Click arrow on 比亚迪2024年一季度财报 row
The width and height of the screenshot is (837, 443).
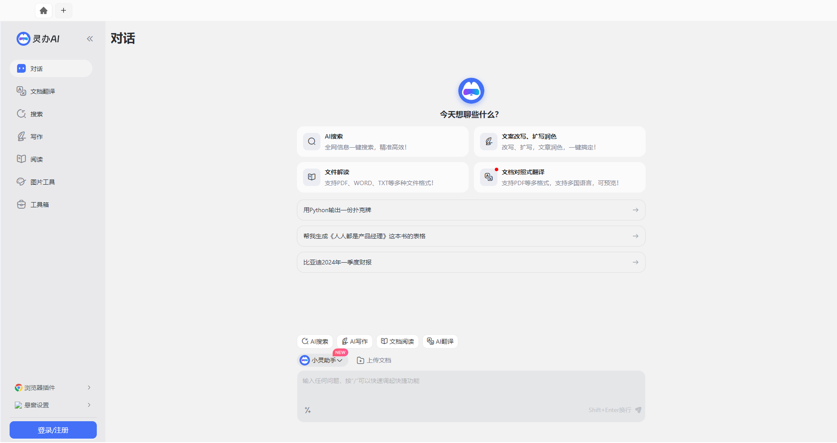(x=636, y=262)
